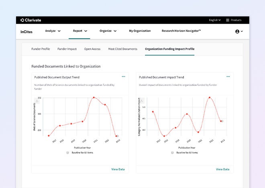Click the Clarivate logo
Screen dimensions: 265x188
[31, 20]
